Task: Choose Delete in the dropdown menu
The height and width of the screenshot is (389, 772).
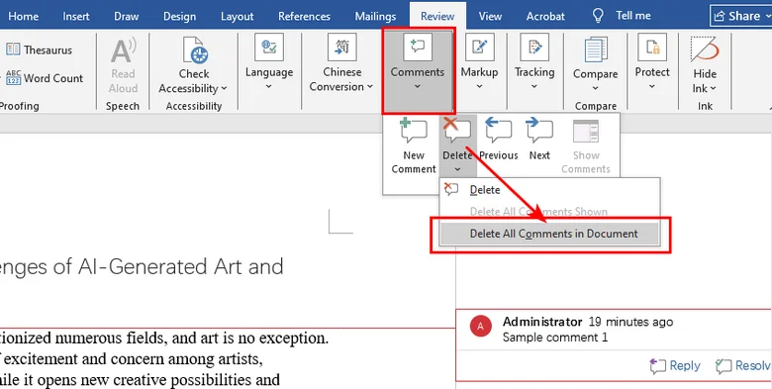Action: [x=549, y=190]
